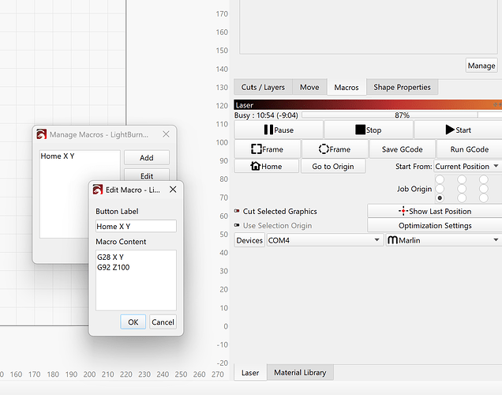502x395 pixels.
Task: Pause the running laser job
Action: (x=279, y=130)
